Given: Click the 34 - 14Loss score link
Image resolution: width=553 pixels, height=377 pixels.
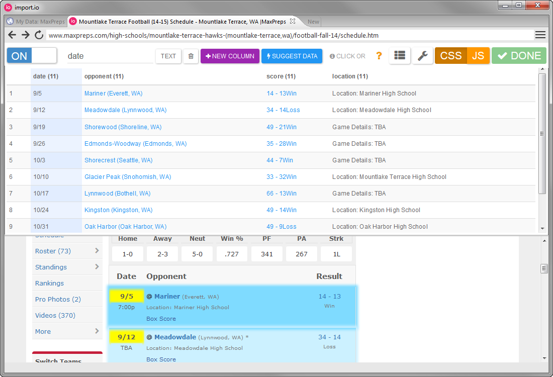Looking at the screenshot, I should pos(283,110).
